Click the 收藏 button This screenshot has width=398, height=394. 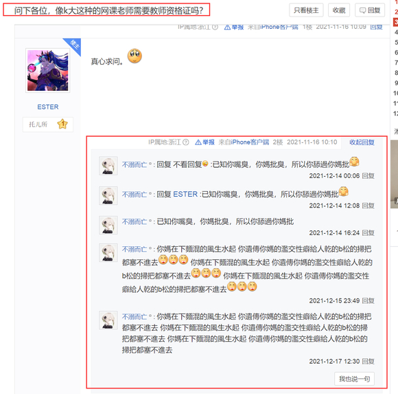pyautogui.click(x=339, y=10)
